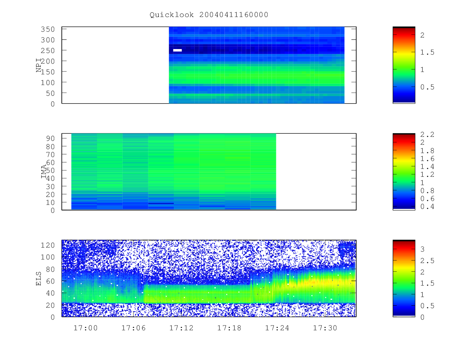The height and width of the screenshot is (356, 475).
Task: Click the "0.4" label on IMA colorbar
Action: [427, 207]
